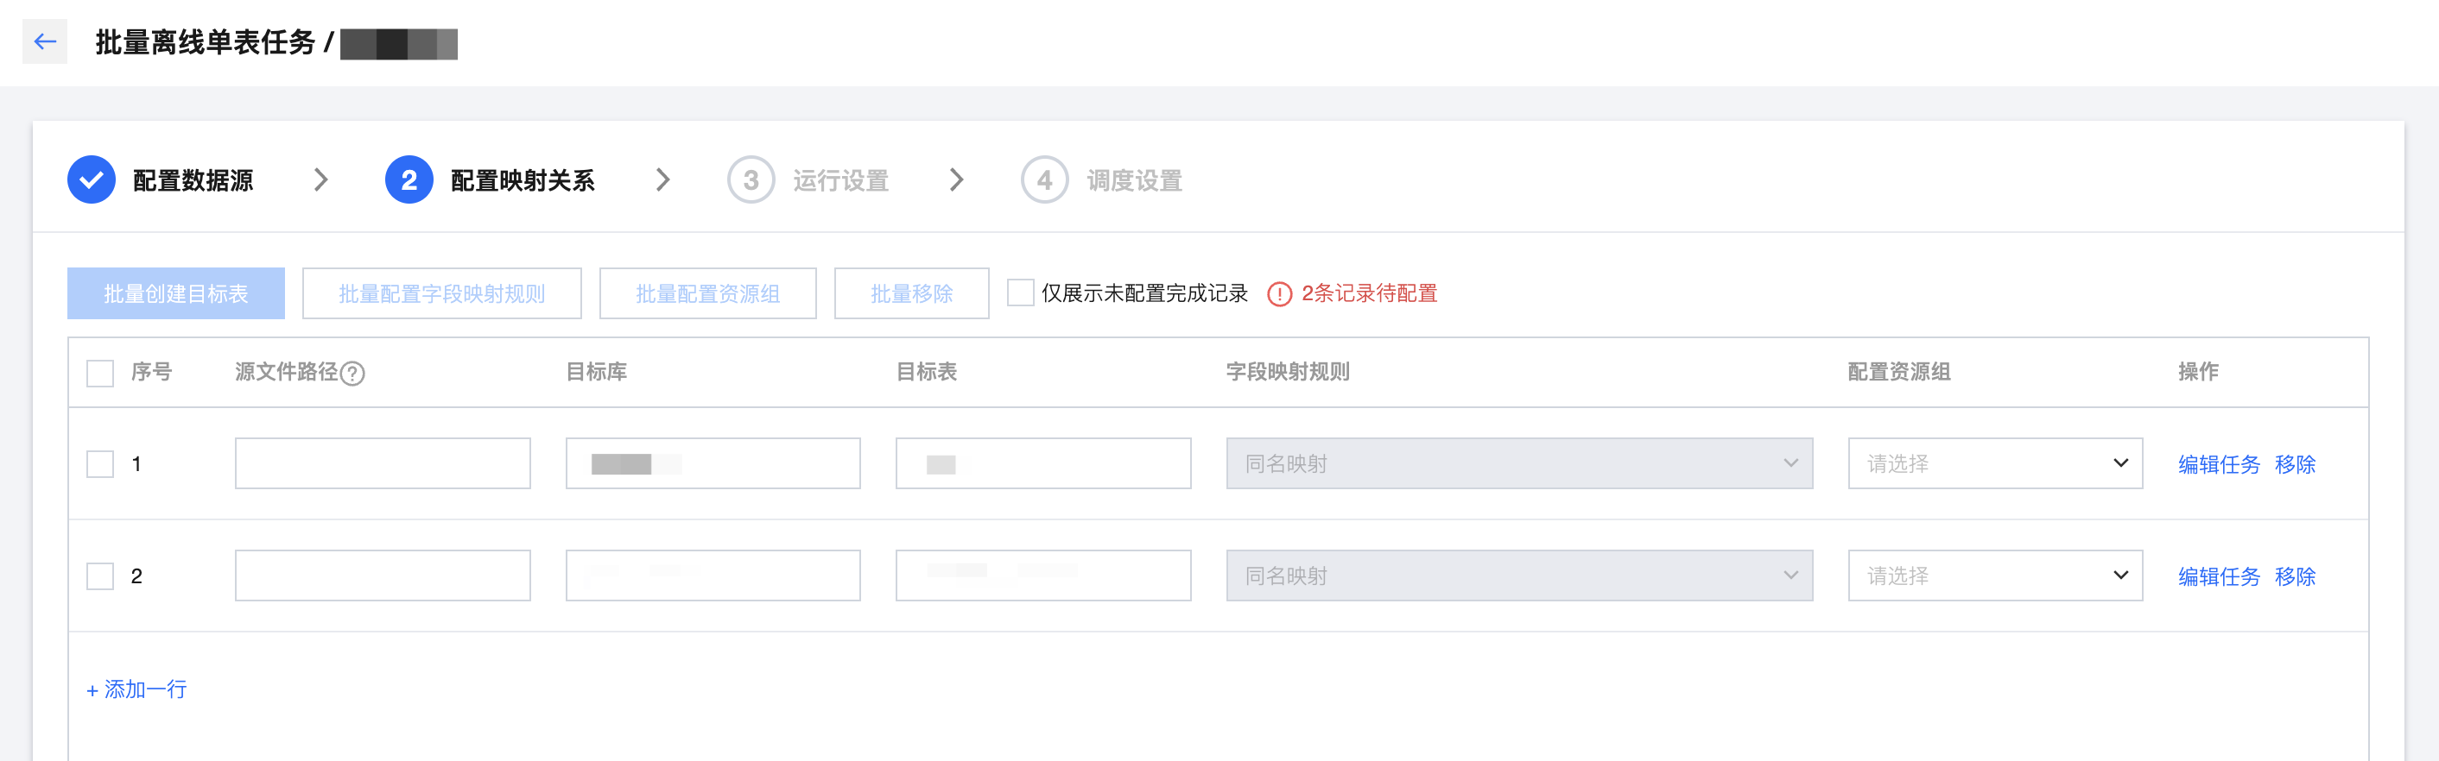Tick the row 2 checkbox

(100, 575)
